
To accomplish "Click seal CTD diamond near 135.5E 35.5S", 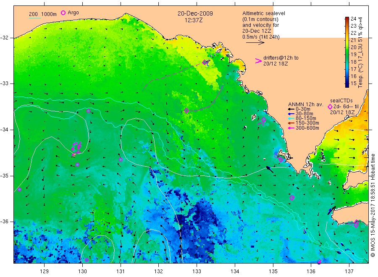I will pos(292,198).
